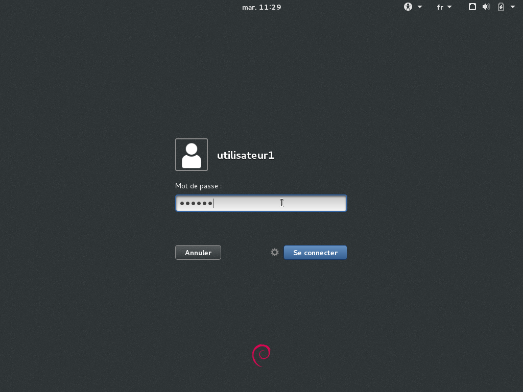Viewport: 523px width, 392px height.
Task: Click the text cursor end in password field
Action: point(213,204)
